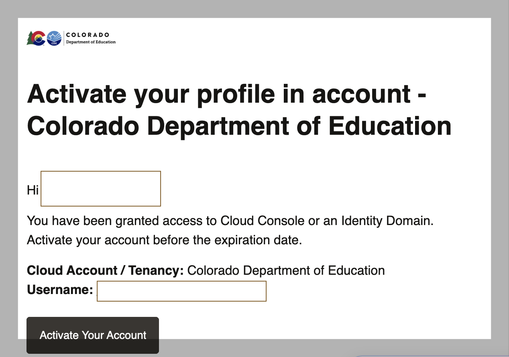The height and width of the screenshot is (357, 509).
Task: Click the blue circular CDE logo
Action: coord(54,38)
